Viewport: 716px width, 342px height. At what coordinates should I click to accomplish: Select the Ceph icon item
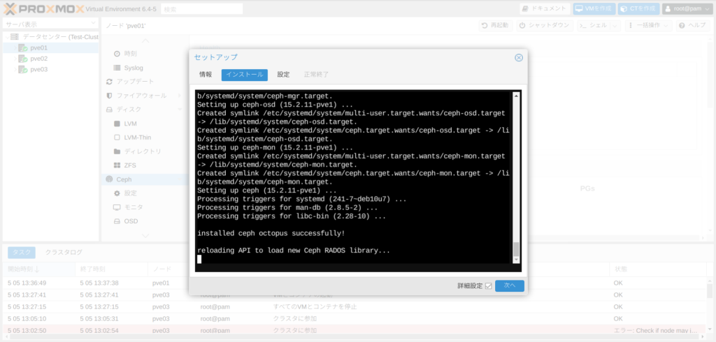[x=109, y=179]
